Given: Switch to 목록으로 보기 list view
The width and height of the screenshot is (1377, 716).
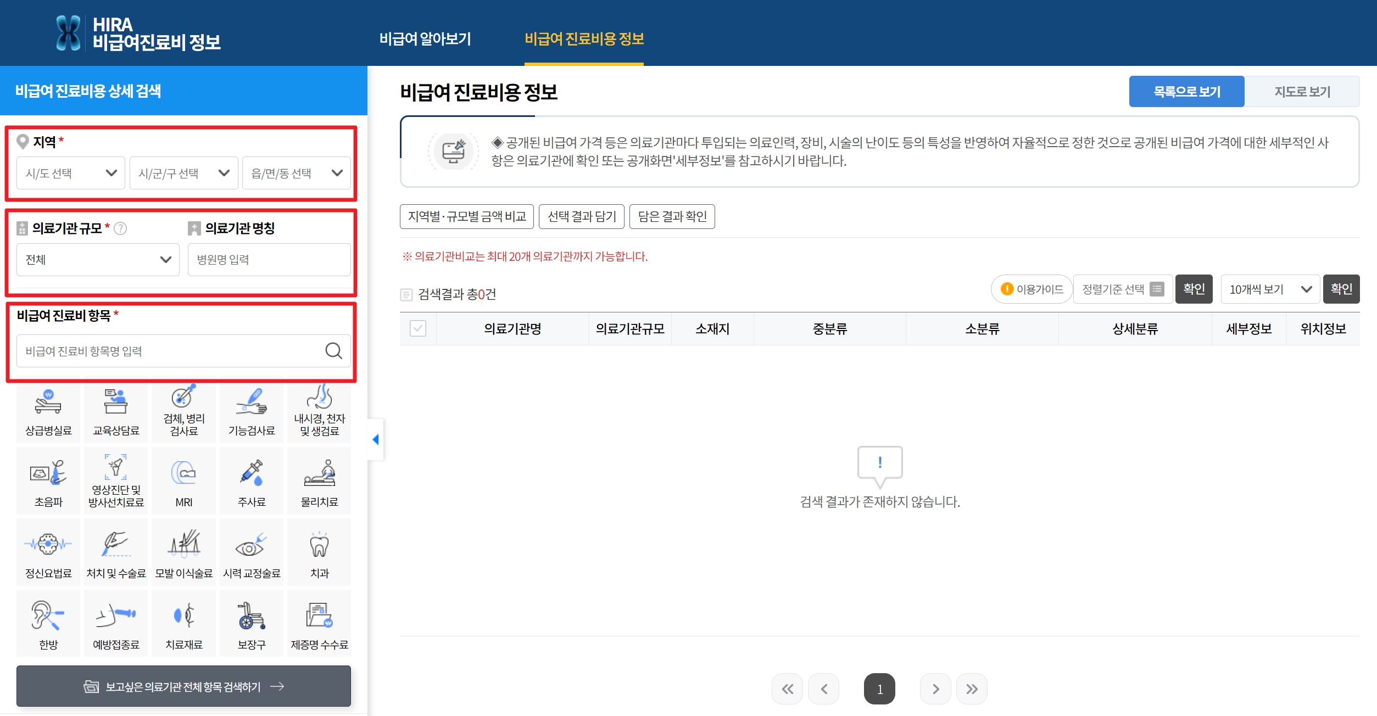Looking at the screenshot, I should (x=1186, y=92).
